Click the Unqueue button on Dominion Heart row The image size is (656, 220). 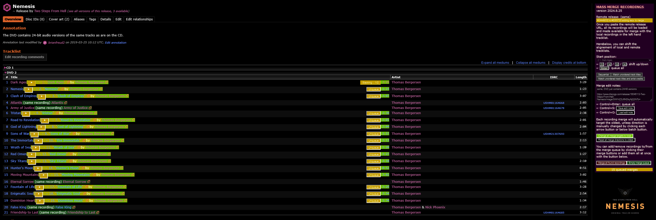click(x=373, y=201)
